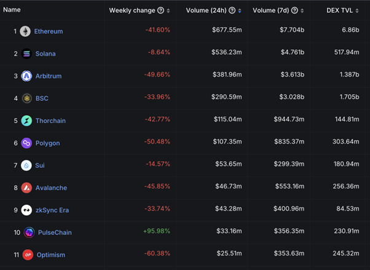Screen dimensions: 370x270
Task: Click the DEX TVL column header label
Action: pos(340,10)
